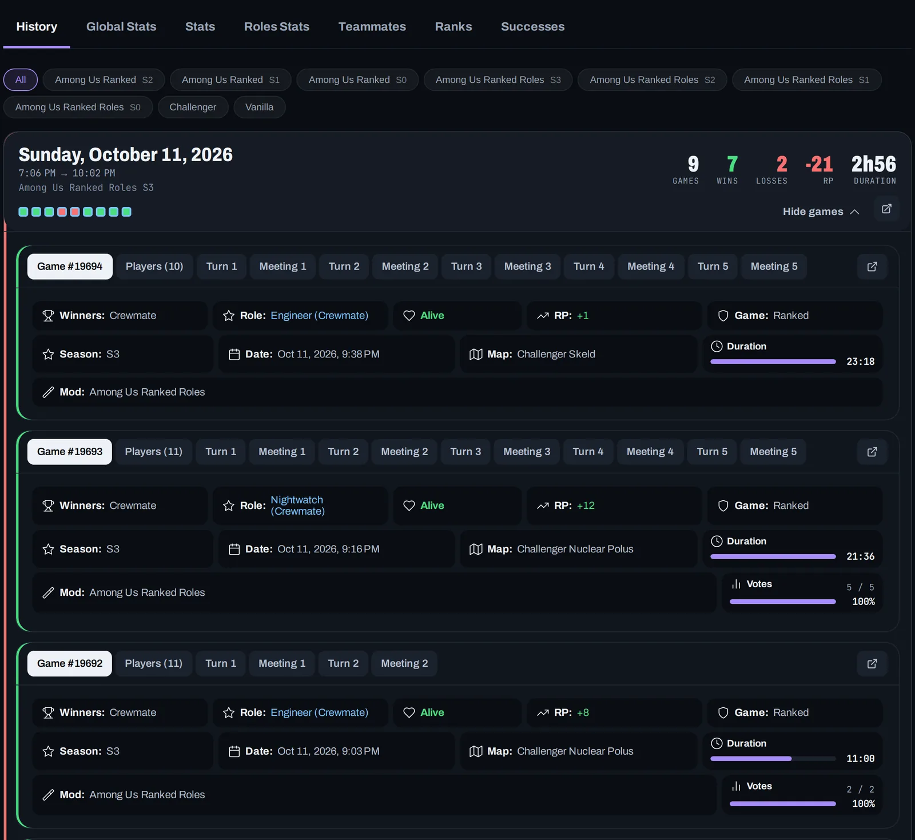The image size is (915, 840).
Task: Open Game #19692 external link icon
Action: click(872, 663)
